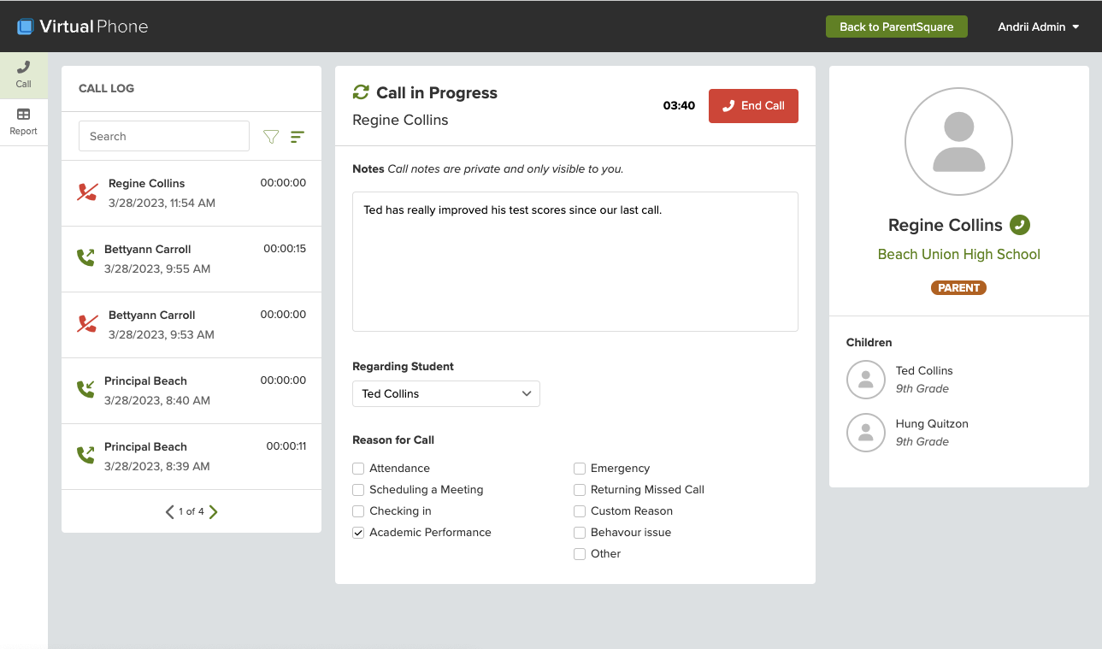Open the Regarding Student dropdown
This screenshot has height=649, width=1102.
(x=445, y=394)
